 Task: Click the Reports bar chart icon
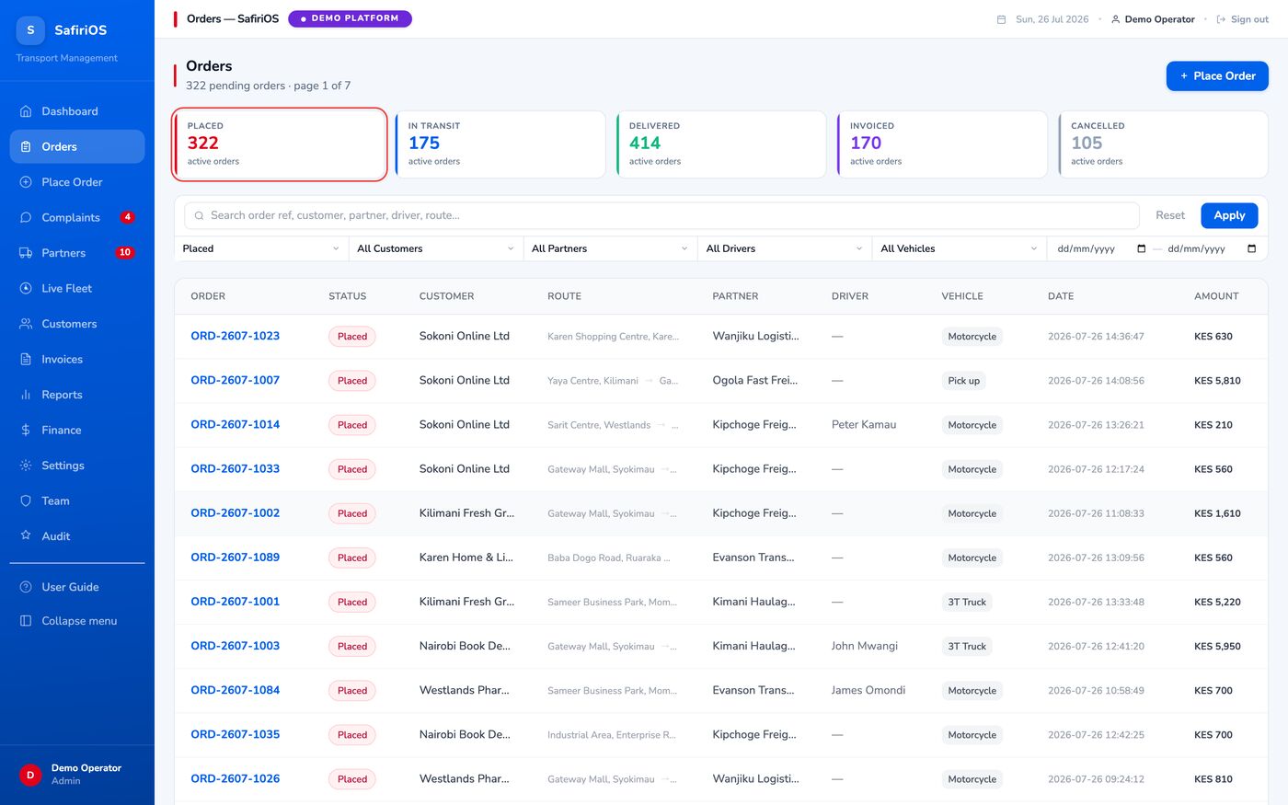pos(26,395)
